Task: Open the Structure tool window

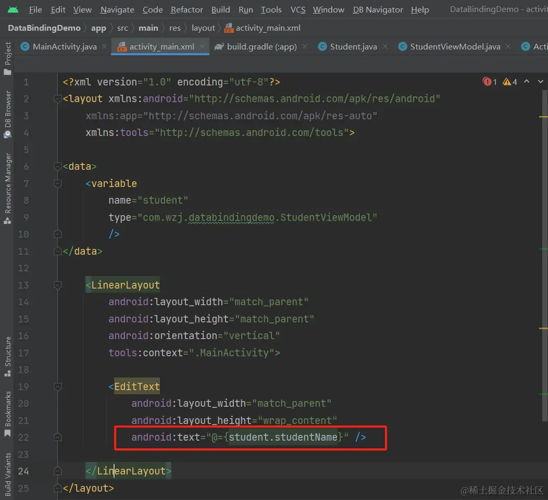Action: [x=7, y=356]
